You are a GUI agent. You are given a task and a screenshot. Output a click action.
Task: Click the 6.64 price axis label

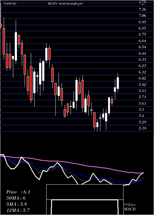pyautogui.click(x=142, y=41)
